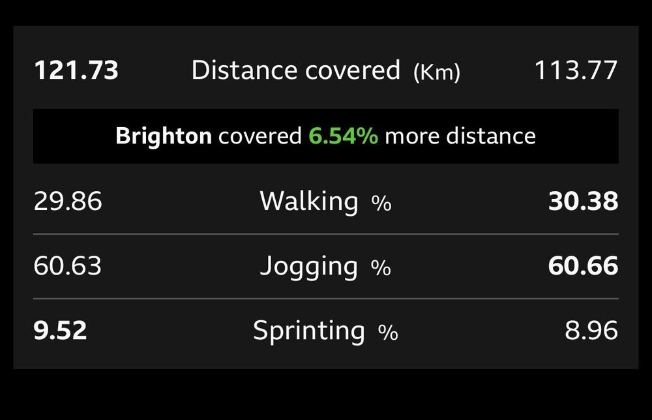Select the green 6.54% figure
This screenshot has height=420, width=652.
point(344,136)
